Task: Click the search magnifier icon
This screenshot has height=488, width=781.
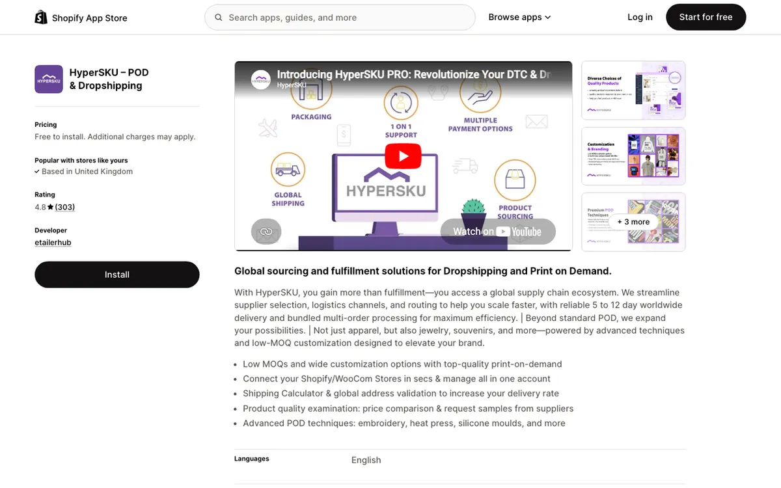Action: (219, 18)
